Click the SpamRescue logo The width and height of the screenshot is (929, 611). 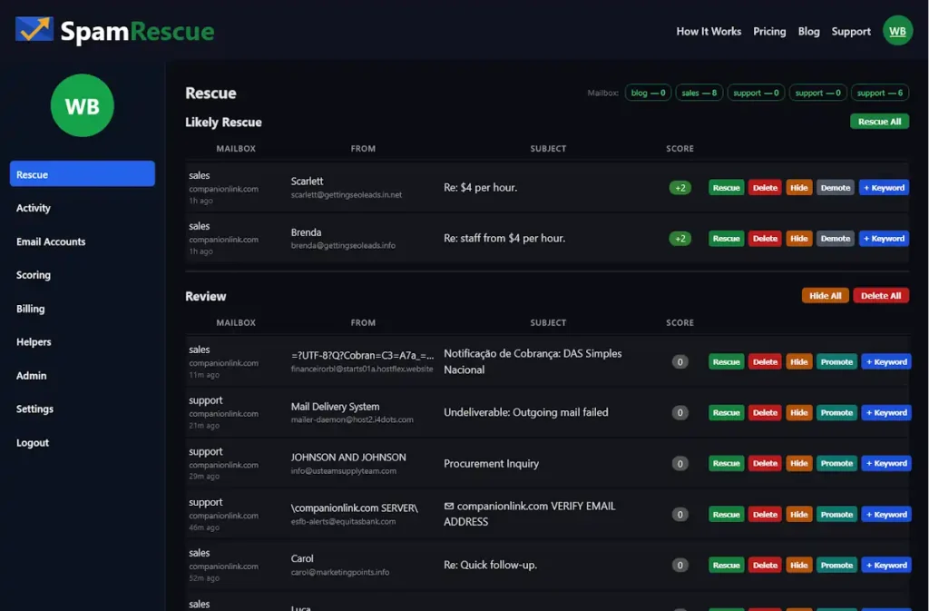[115, 31]
